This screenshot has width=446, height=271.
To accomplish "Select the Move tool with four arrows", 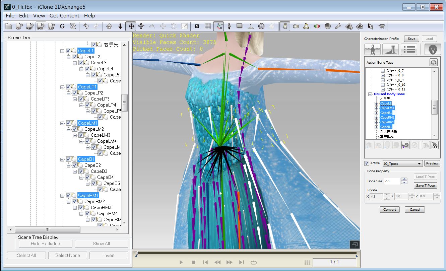I will click(131, 26).
